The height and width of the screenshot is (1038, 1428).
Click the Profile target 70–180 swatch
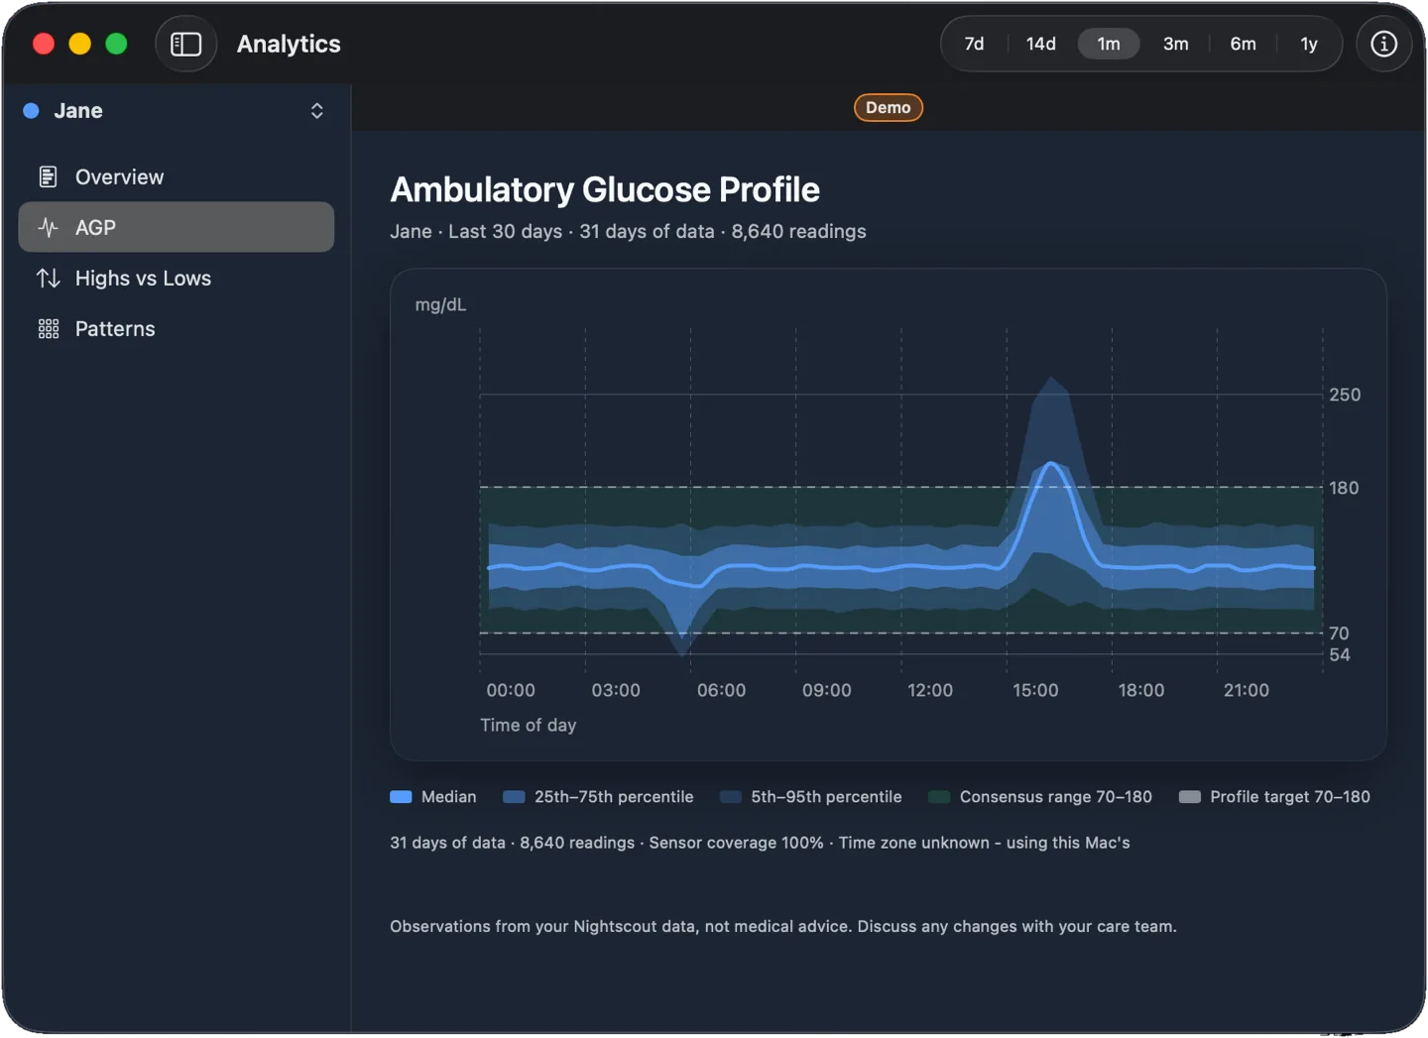tap(1189, 796)
